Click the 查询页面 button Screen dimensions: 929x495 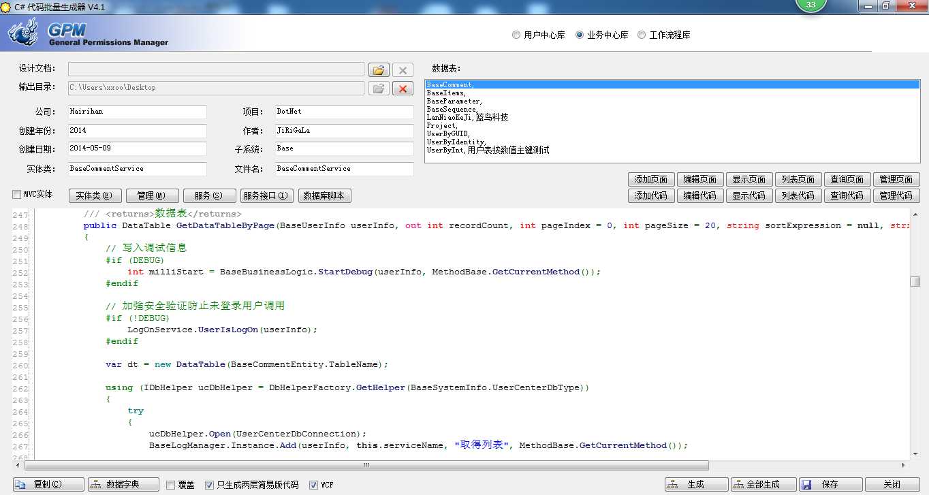(x=847, y=179)
